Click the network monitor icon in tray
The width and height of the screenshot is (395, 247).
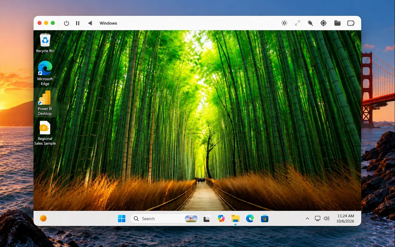pyautogui.click(x=317, y=219)
